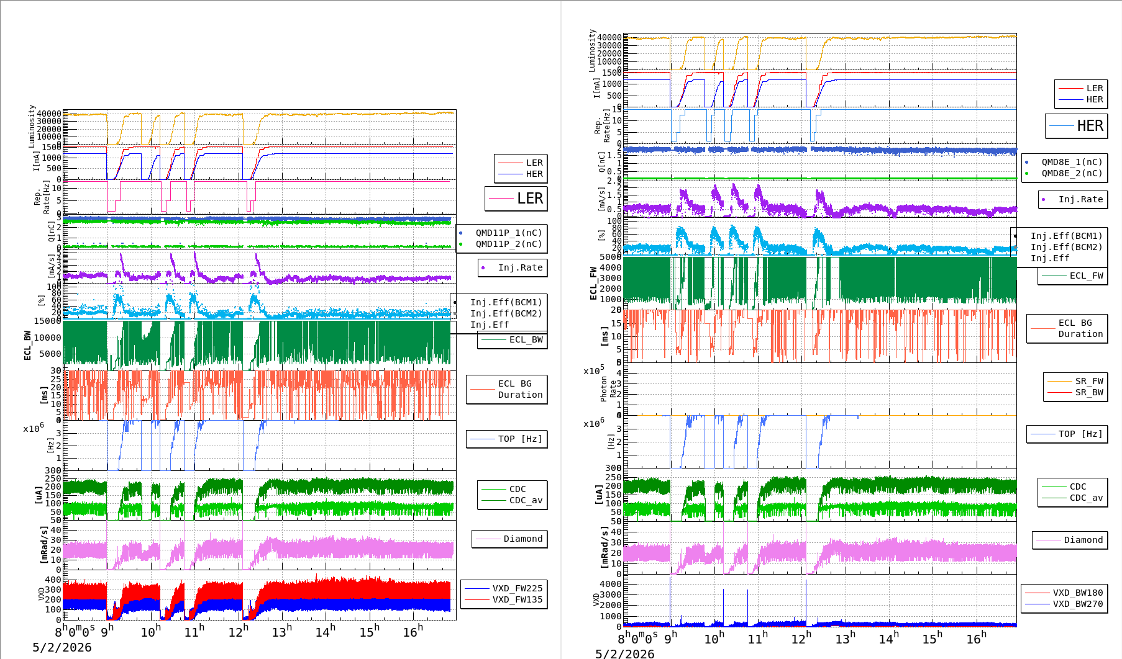
Task: Pick the VXD_FW135 legend entry
Action: [x=504, y=599]
